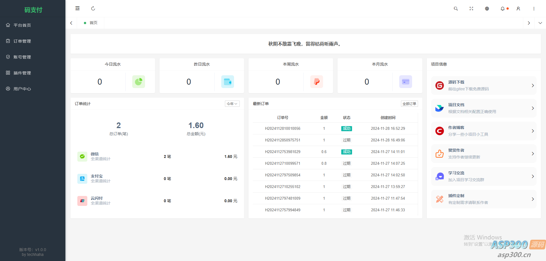Open 订单管理 in the sidebar

pyautogui.click(x=23, y=41)
